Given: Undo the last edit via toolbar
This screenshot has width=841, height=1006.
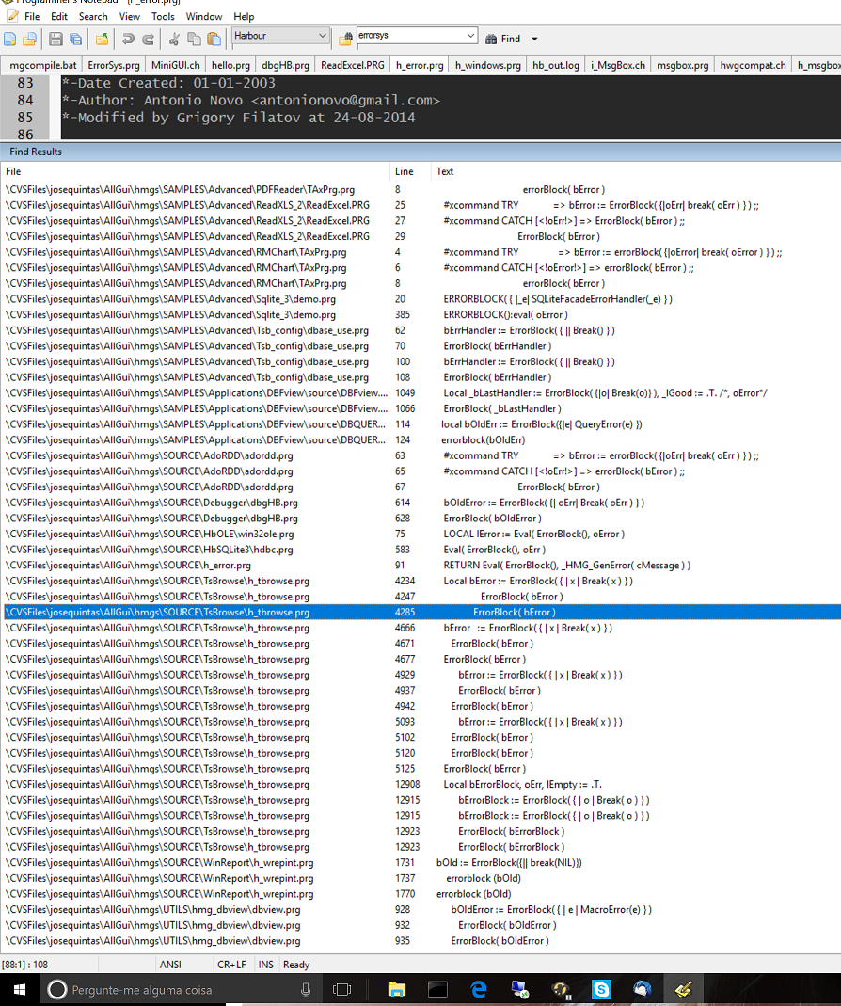Looking at the screenshot, I should tap(128, 39).
